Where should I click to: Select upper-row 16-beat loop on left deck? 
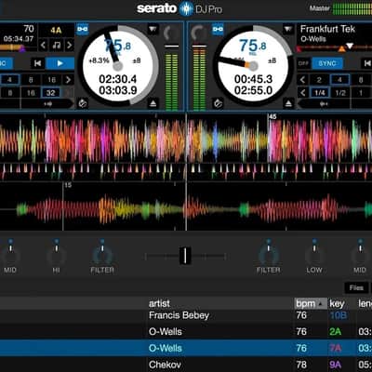[x=51, y=80]
